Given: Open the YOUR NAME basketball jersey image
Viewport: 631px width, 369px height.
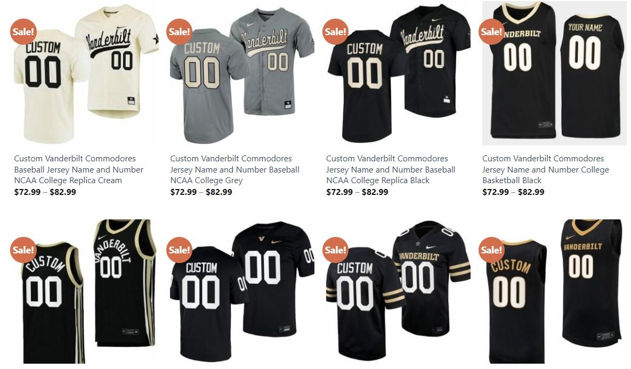Looking at the screenshot, I should (555, 73).
